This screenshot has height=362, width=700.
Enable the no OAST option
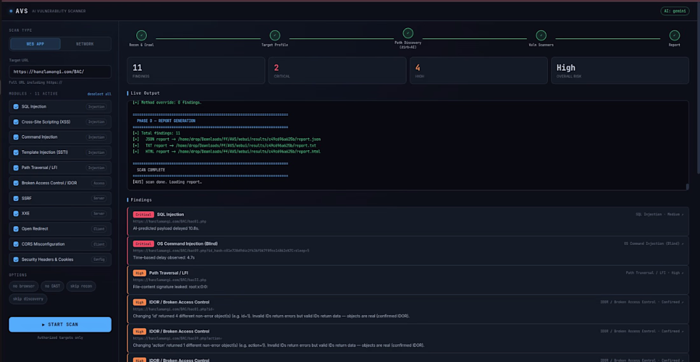pos(52,286)
